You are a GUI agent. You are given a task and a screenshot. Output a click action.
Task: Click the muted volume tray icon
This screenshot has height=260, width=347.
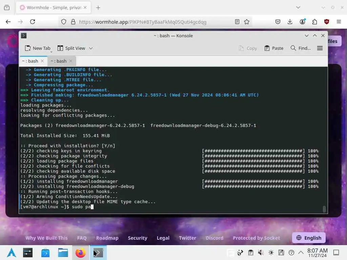coord(261,253)
